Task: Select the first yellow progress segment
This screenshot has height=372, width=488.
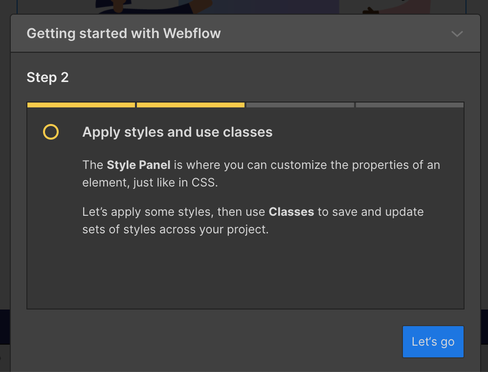Action: point(81,105)
